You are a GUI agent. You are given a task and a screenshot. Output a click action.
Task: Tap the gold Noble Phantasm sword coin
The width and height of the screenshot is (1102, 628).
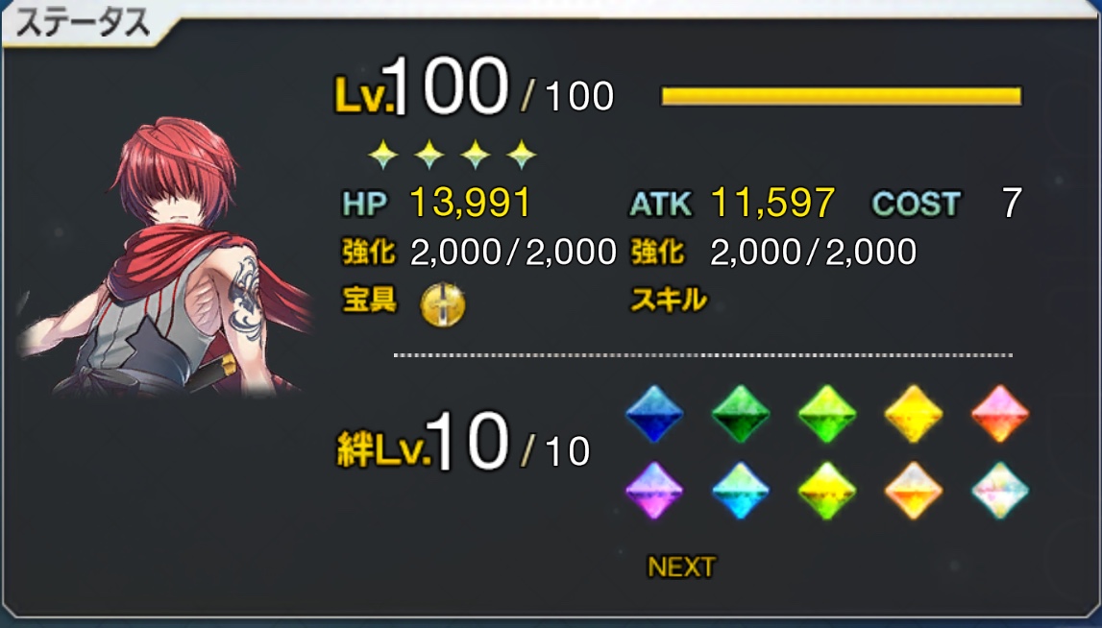coord(442,305)
